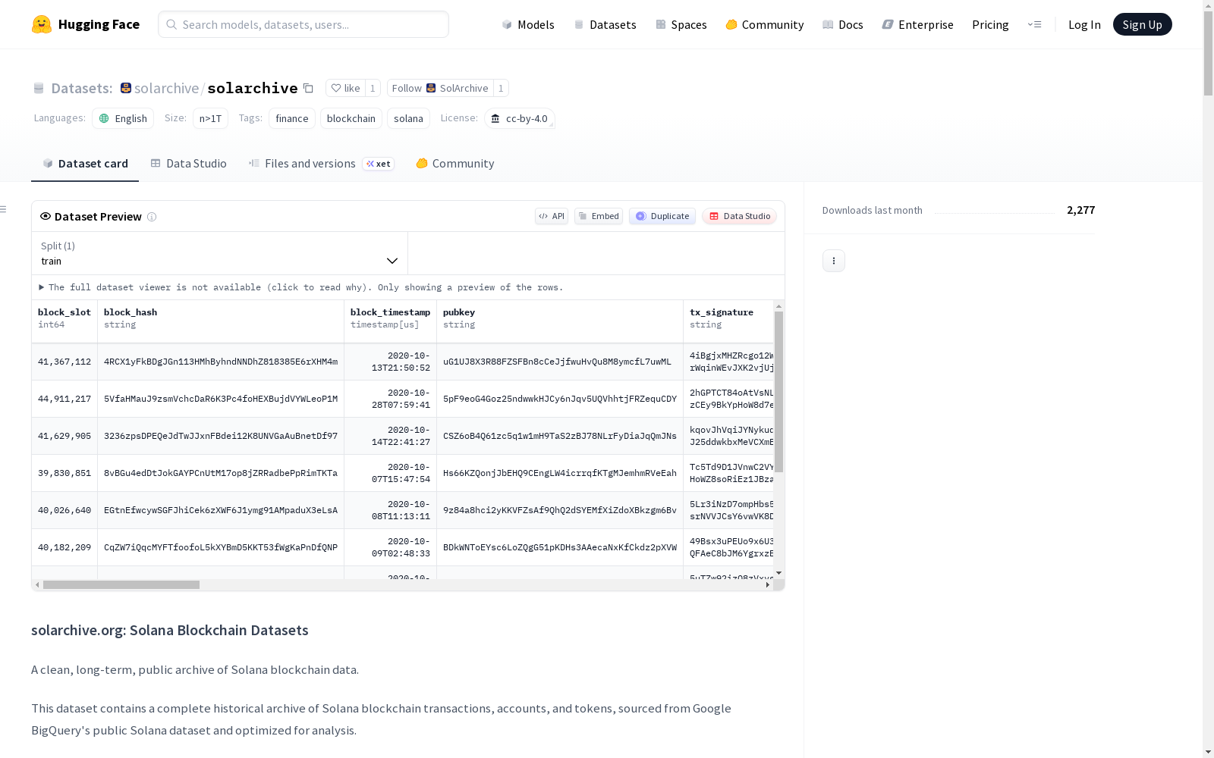The image size is (1214, 758).
Task: Copy dataset name with the copy icon
Action: click(x=308, y=88)
